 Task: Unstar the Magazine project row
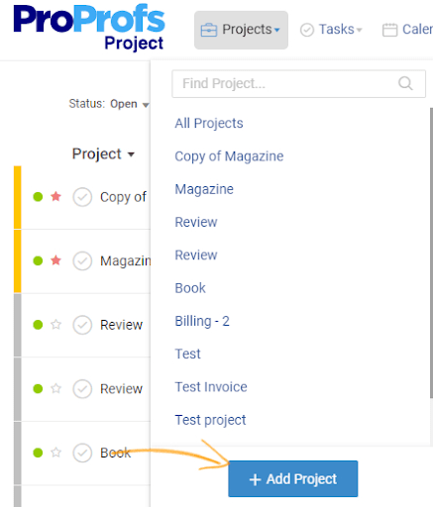pyautogui.click(x=55, y=260)
